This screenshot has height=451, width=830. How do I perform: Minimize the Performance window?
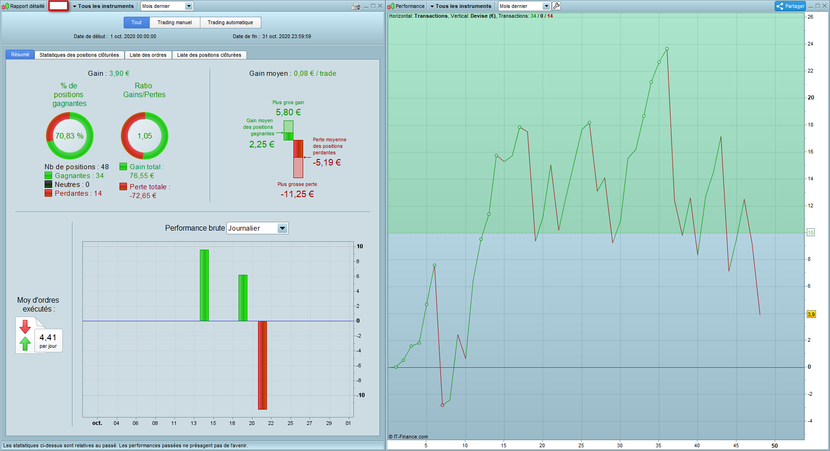point(811,6)
